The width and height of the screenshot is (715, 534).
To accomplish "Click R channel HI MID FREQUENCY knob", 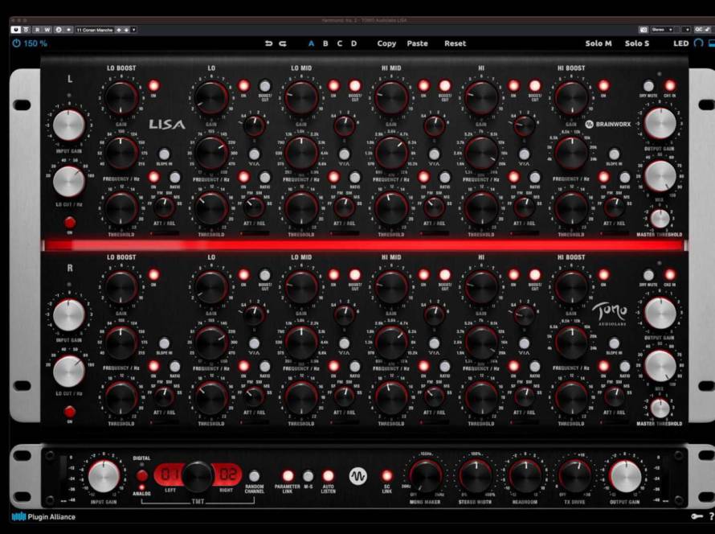I will click(390, 343).
